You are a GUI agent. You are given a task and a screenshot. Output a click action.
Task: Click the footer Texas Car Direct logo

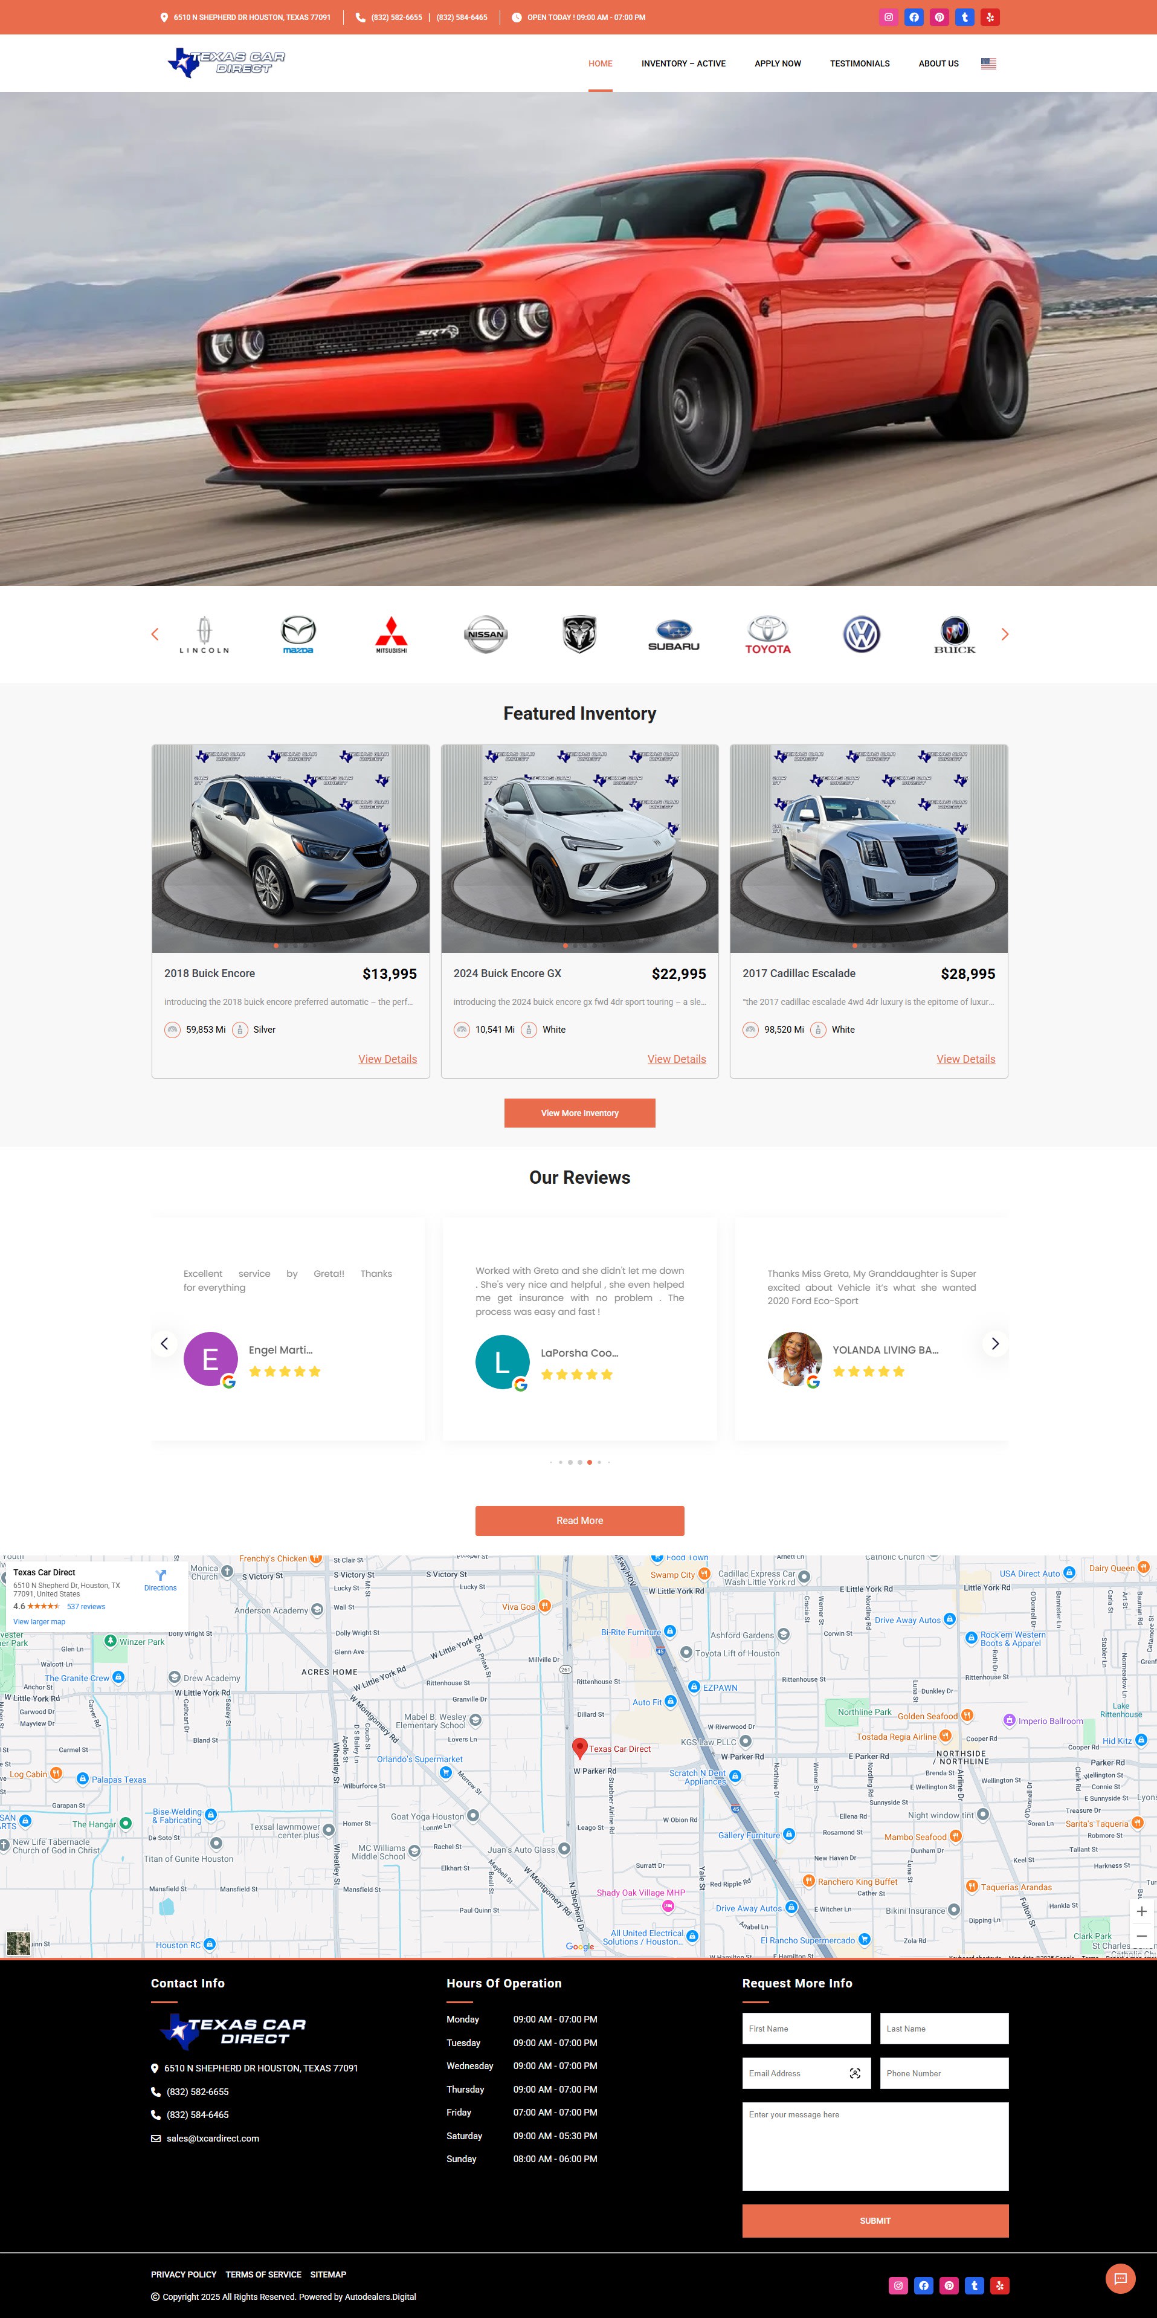[234, 2031]
